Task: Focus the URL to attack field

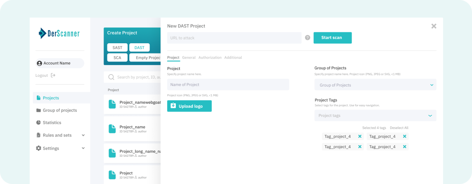Action: click(234, 38)
